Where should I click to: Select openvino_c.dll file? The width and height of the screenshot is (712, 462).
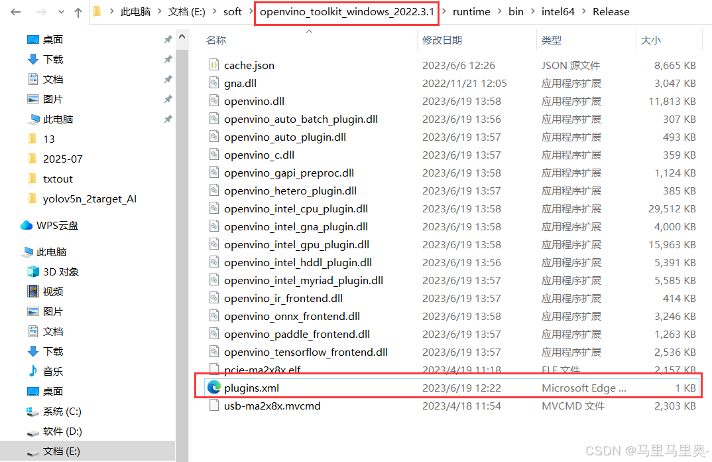tap(259, 155)
